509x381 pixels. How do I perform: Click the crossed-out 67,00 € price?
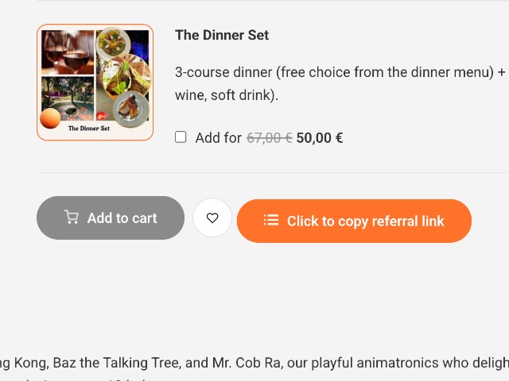pos(269,138)
